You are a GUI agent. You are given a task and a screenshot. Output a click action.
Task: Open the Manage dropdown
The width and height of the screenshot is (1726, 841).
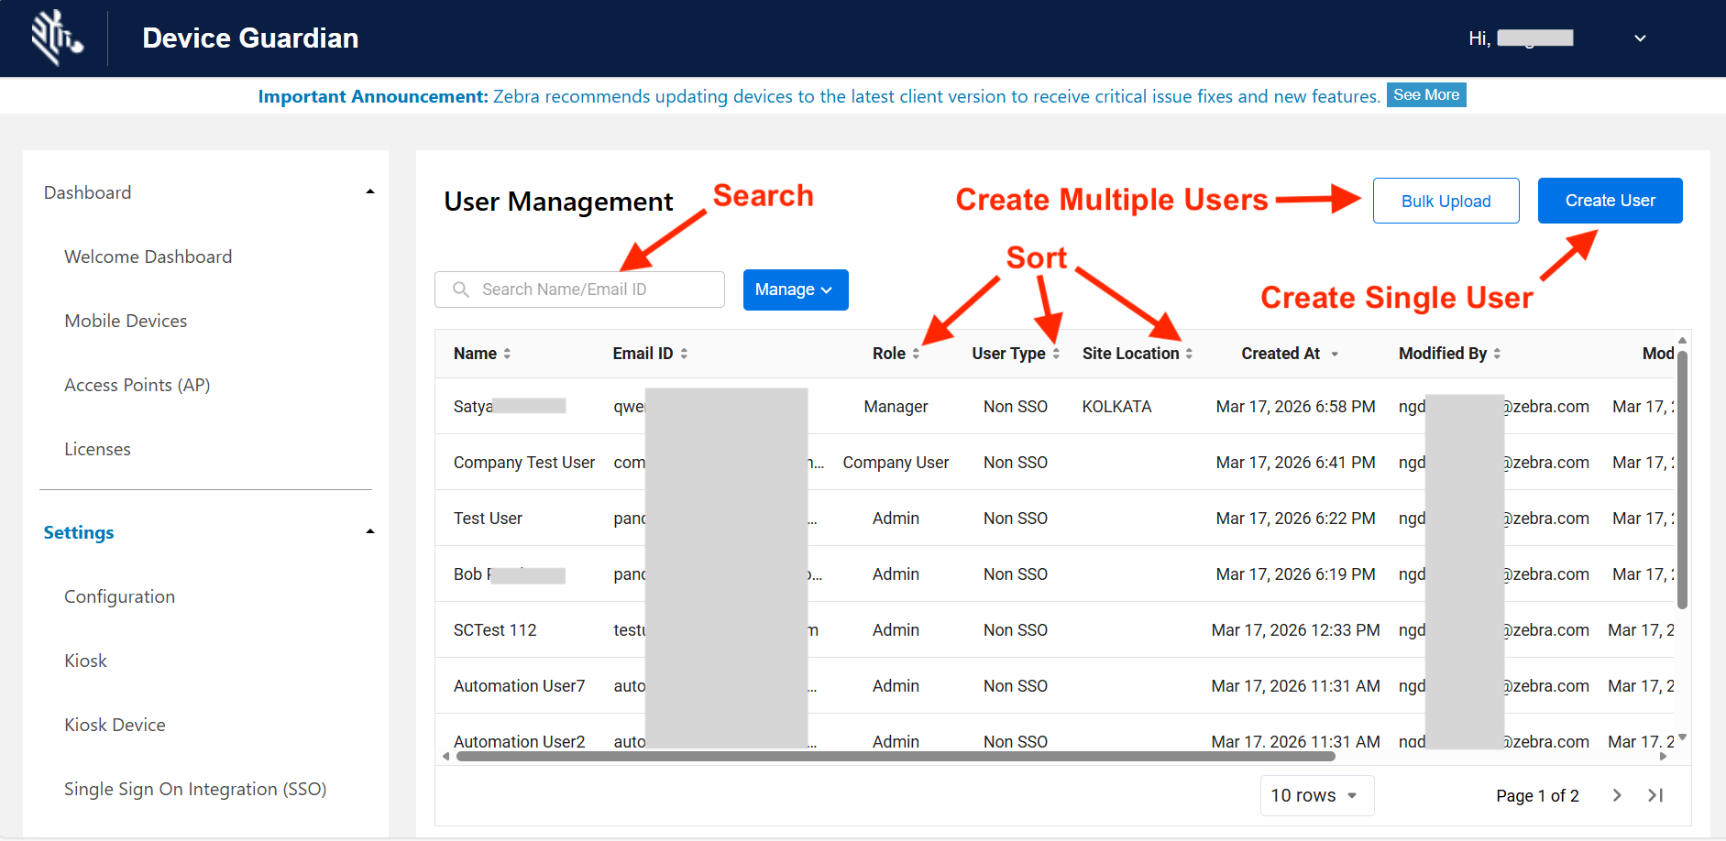pos(795,289)
